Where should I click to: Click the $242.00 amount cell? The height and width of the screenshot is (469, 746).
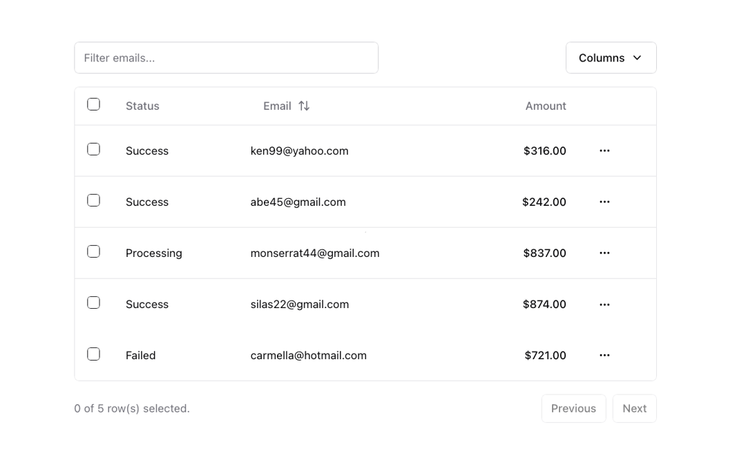coord(544,202)
